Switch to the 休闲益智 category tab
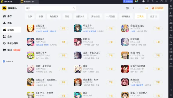173x98 pixels. [x=111, y=16]
